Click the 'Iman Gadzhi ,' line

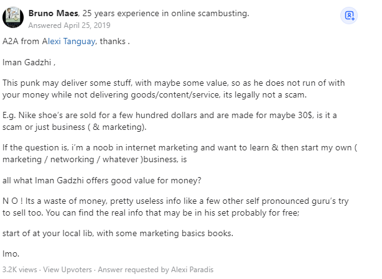point(29,62)
